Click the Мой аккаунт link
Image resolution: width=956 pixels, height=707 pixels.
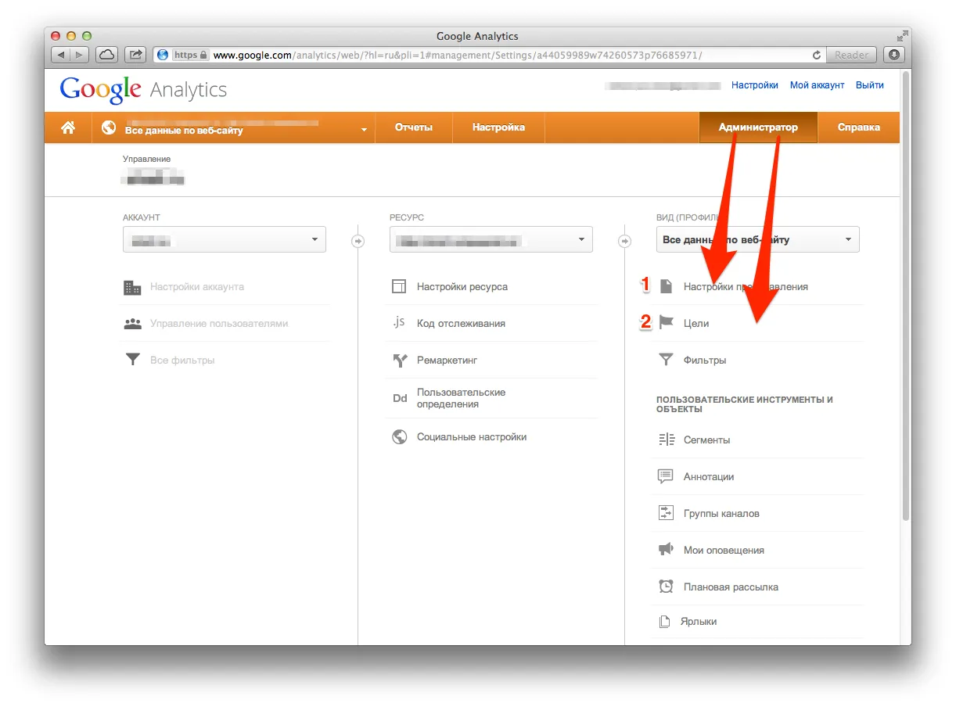[x=817, y=85]
